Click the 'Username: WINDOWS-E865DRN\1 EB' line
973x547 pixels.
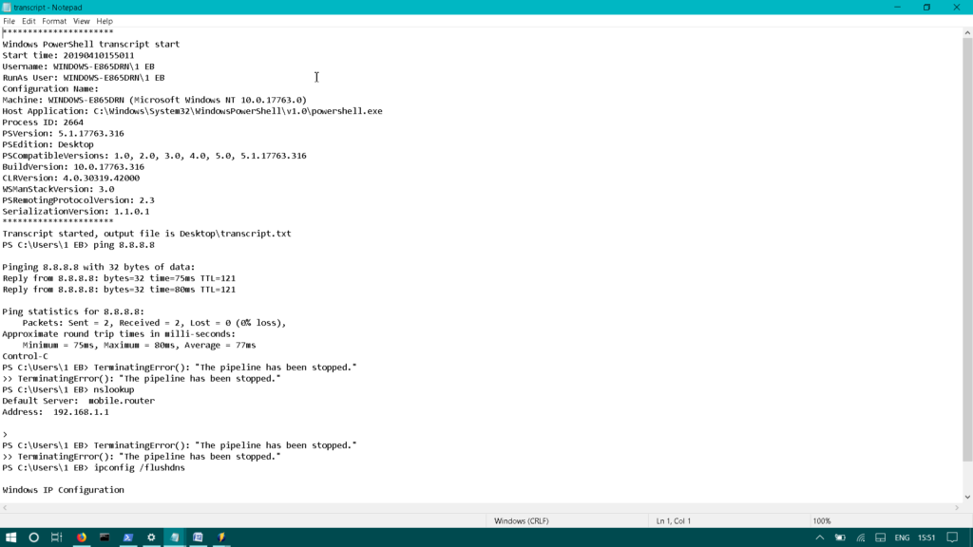[78, 66]
